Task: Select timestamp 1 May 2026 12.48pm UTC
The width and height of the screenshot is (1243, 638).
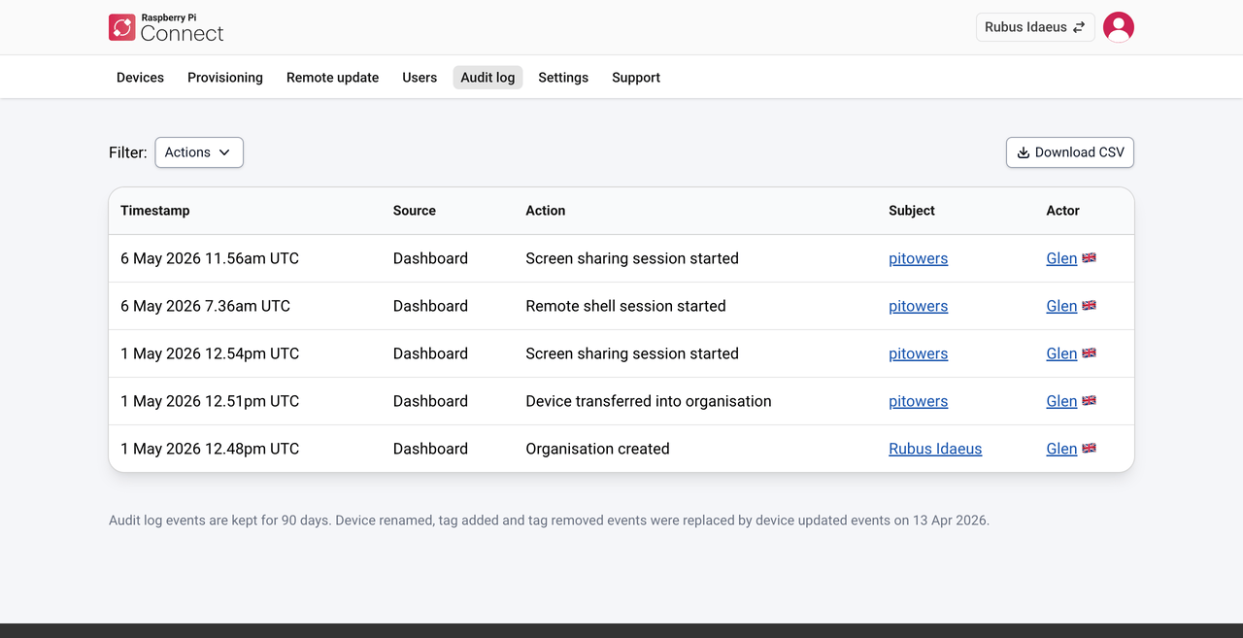Action: [210, 449]
